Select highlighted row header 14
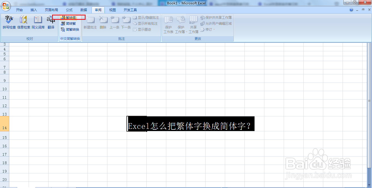This screenshot has width=372, height=188. point(5,124)
